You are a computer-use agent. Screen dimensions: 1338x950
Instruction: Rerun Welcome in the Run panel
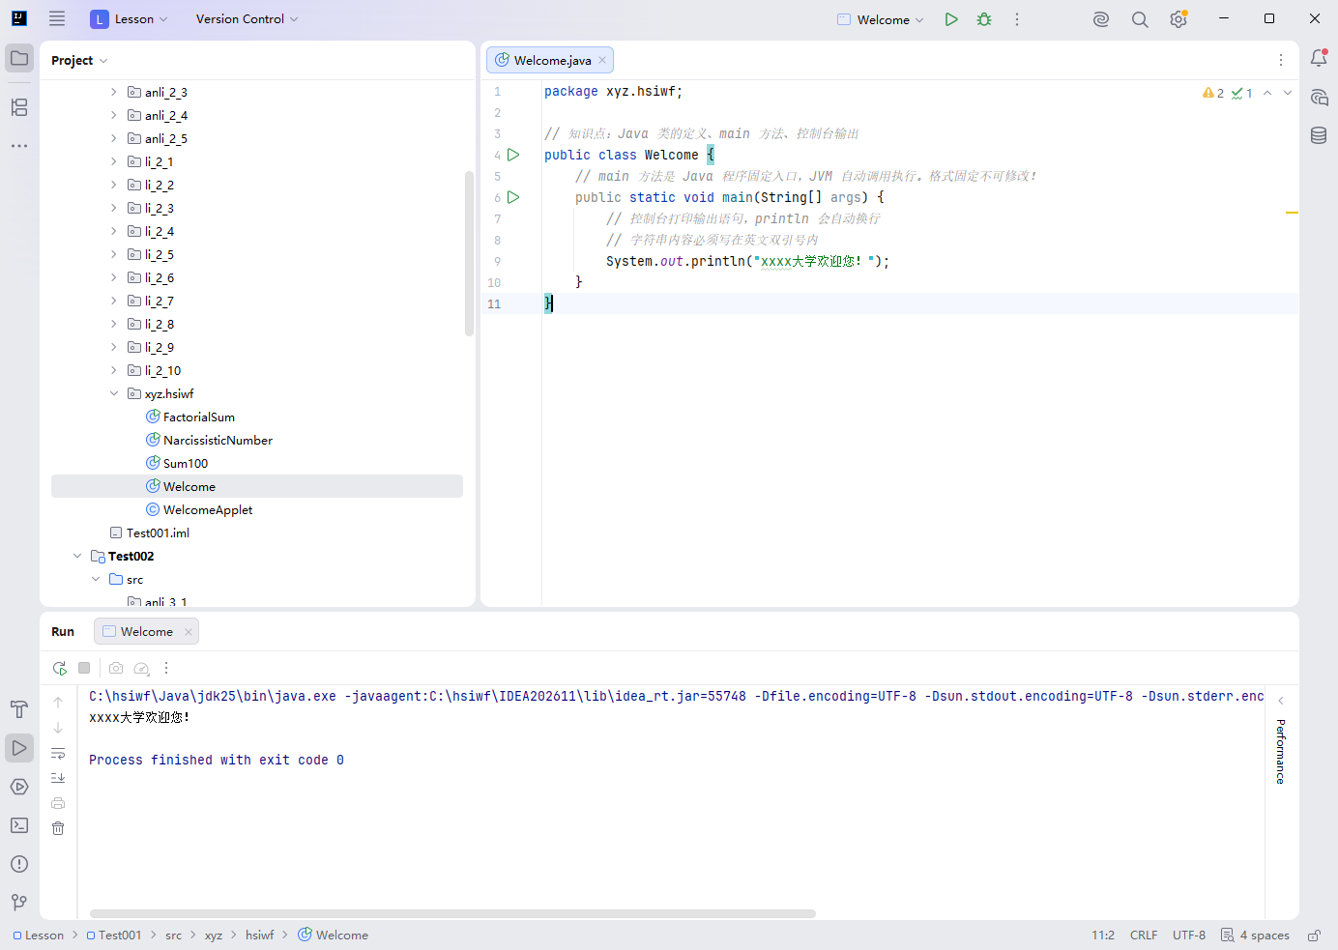coord(59,668)
